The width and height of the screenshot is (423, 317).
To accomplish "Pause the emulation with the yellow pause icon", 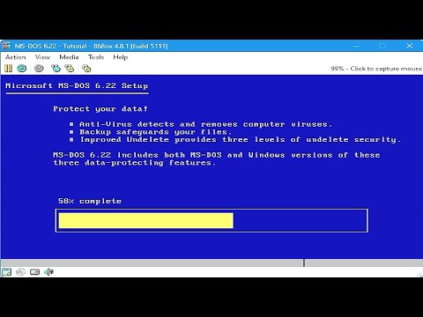I will click(8, 69).
